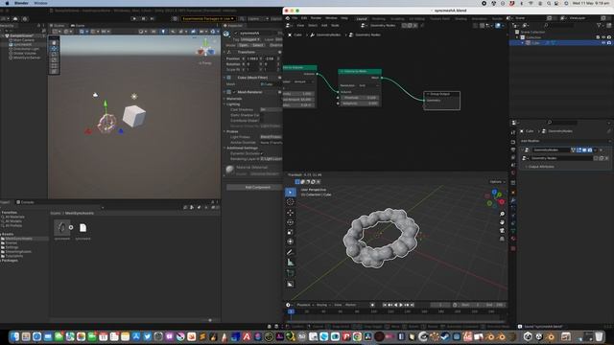Toggle visibility eye for Cube in Outliner
Viewport: 614px width, 345px height.
[x=603, y=42]
